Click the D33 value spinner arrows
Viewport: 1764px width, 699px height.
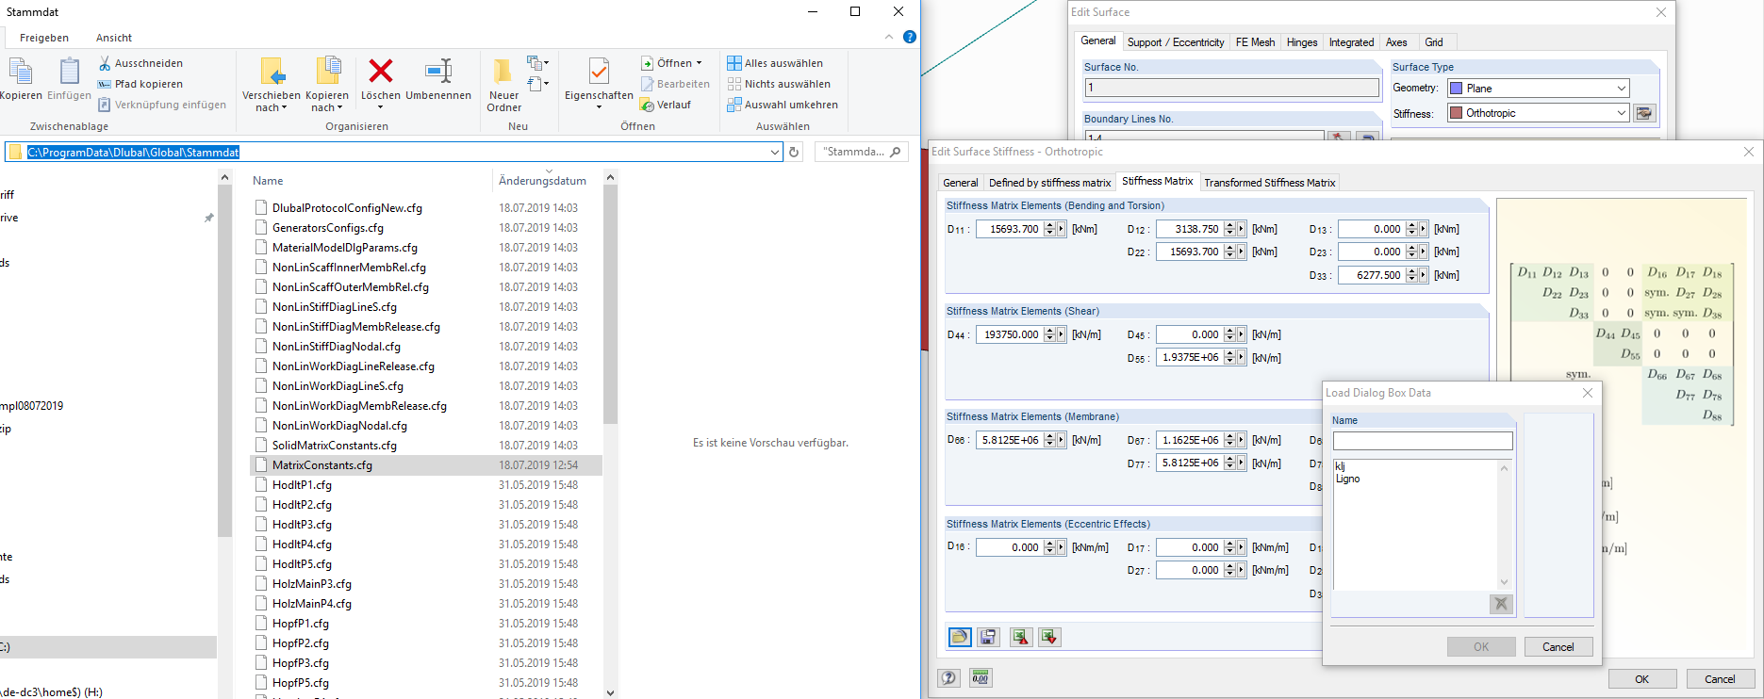(x=1411, y=275)
